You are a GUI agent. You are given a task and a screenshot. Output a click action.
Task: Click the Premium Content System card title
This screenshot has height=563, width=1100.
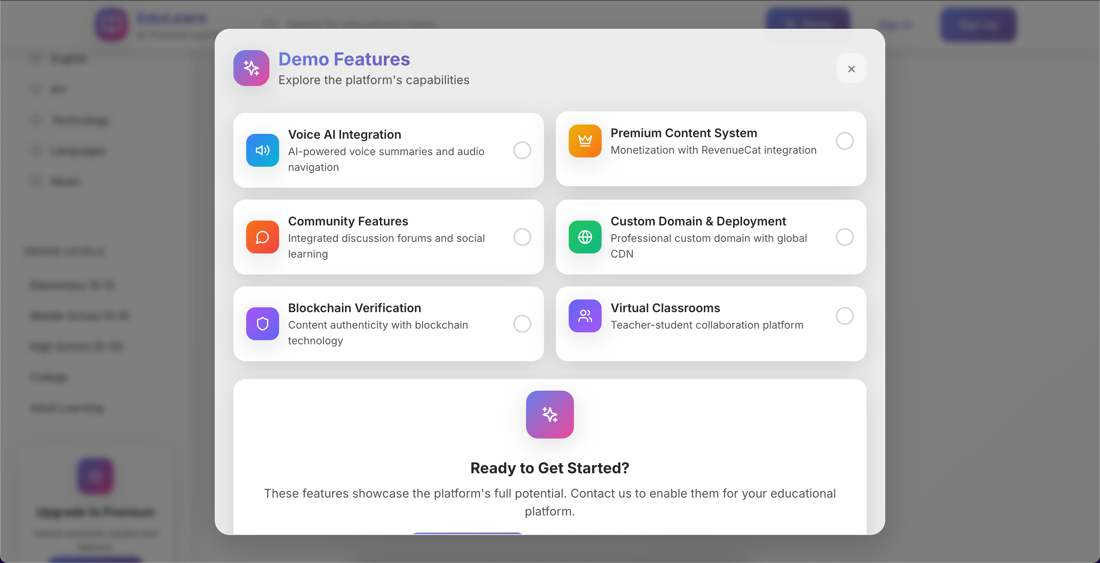pos(683,133)
